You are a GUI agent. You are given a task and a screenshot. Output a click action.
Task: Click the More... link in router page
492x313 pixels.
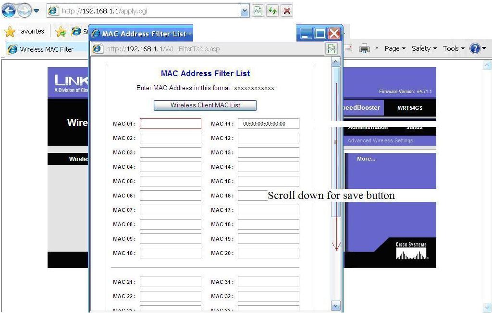point(366,159)
